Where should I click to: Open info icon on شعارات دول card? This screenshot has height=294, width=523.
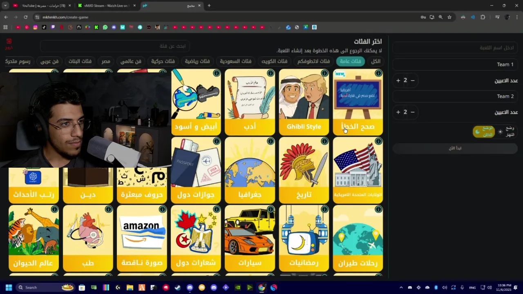[x=217, y=209]
